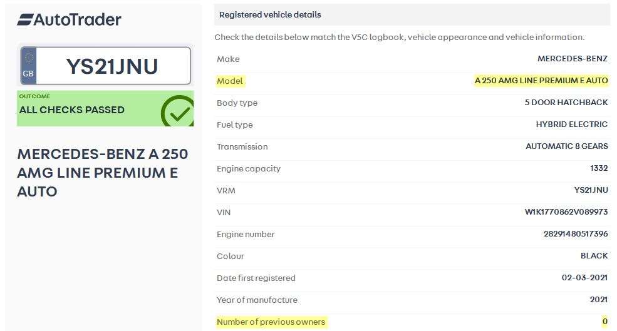Click the 5 DOOR HATCHBACK body type value
Image resolution: width=617 pixels, height=331 pixels.
(x=566, y=103)
